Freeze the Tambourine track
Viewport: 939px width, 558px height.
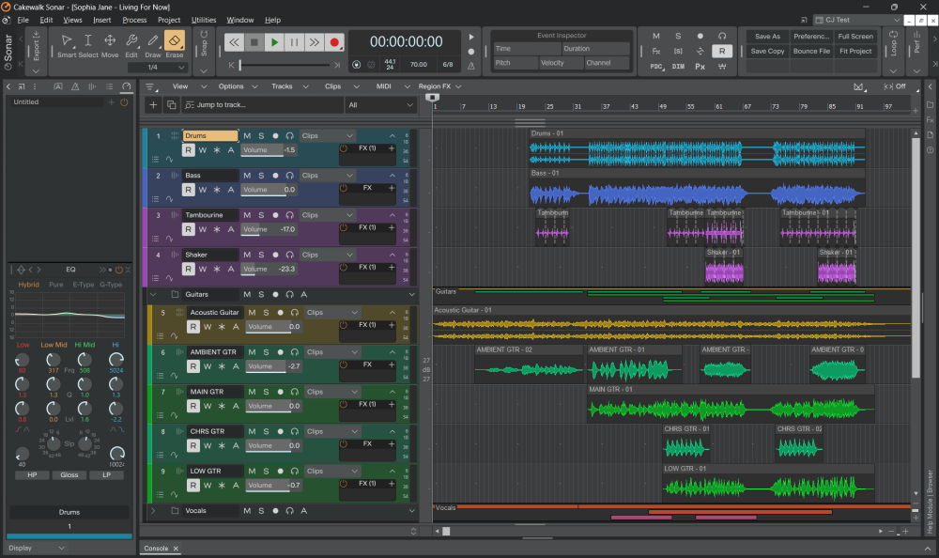click(217, 229)
